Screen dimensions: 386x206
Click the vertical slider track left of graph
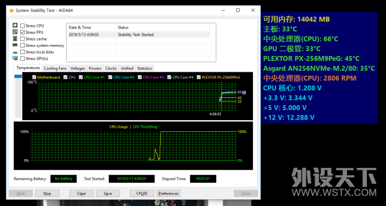(18, 98)
